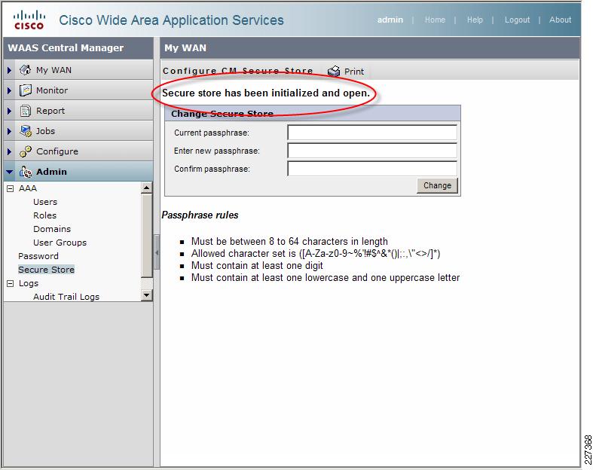Open the My WAN menu
The image size is (593, 470).
coord(53,70)
